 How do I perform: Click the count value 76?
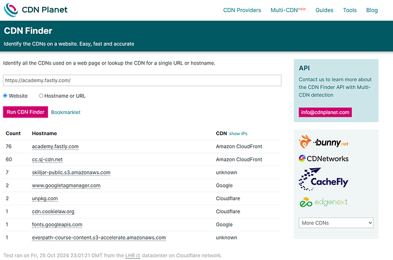click(x=9, y=147)
